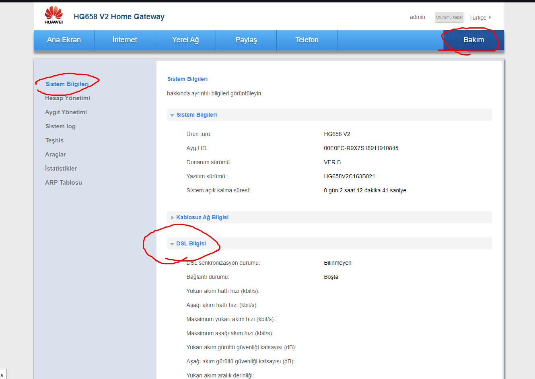Expand the Kablosuz Ağ Bilgisi section
The width and height of the screenshot is (535, 379).
tap(329, 217)
